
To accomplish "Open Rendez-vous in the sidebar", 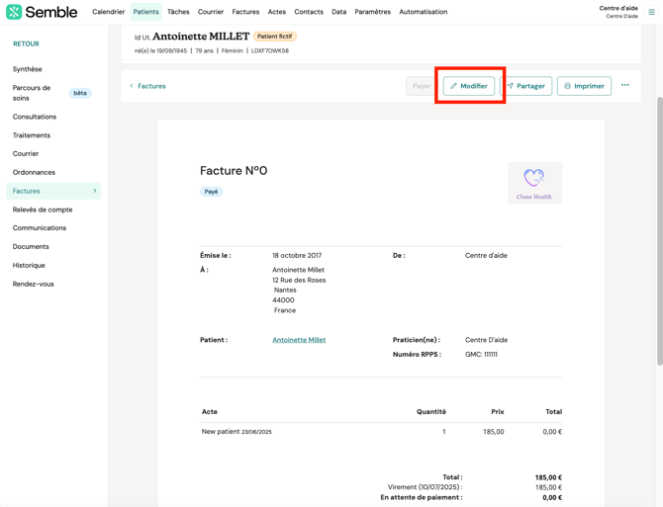I will tap(33, 284).
